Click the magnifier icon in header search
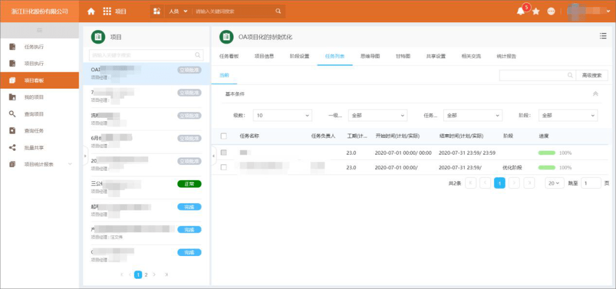 pyautogui.click(x=278, y=11)
